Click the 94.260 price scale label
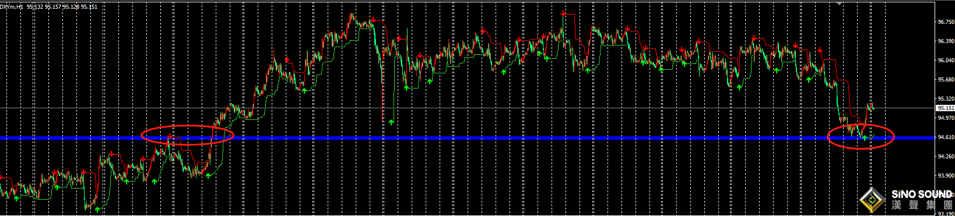 pos(946,157)
